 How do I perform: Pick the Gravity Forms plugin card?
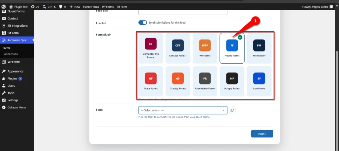(x=178, y=81)
